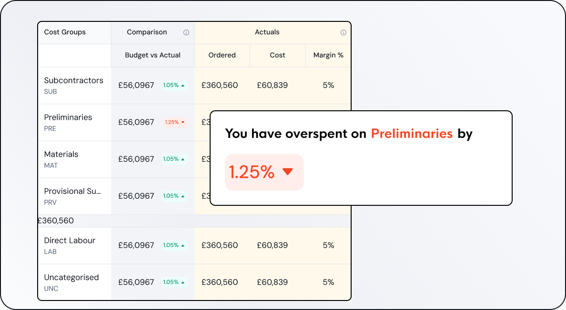
Task: Click Subcontractors ordered amount £360,560
Action: 220,86
